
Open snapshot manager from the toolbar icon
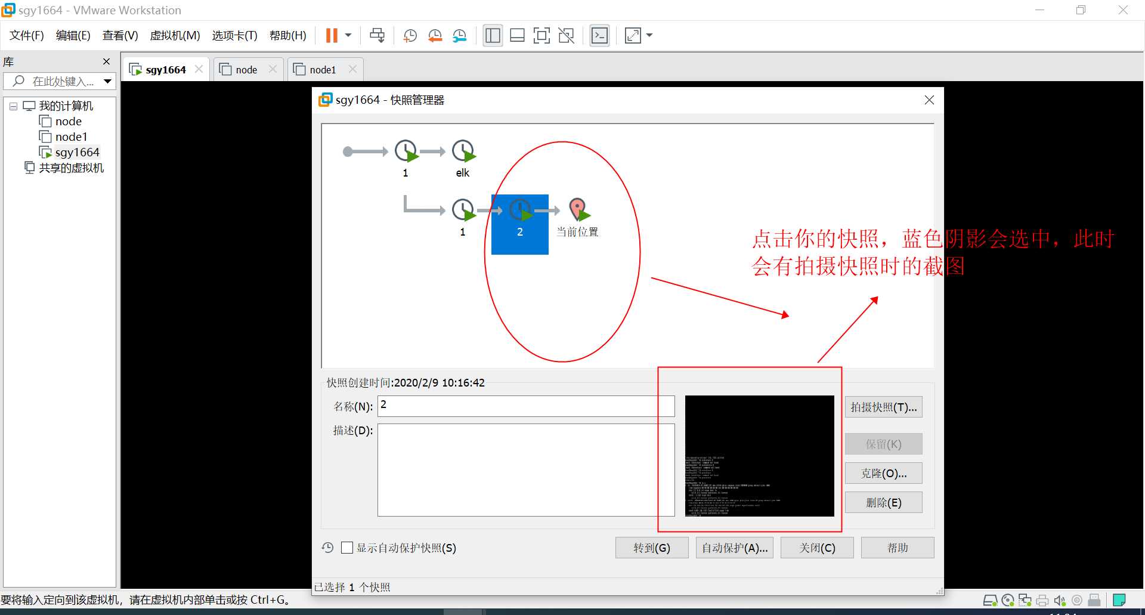[x=459, y=36]
